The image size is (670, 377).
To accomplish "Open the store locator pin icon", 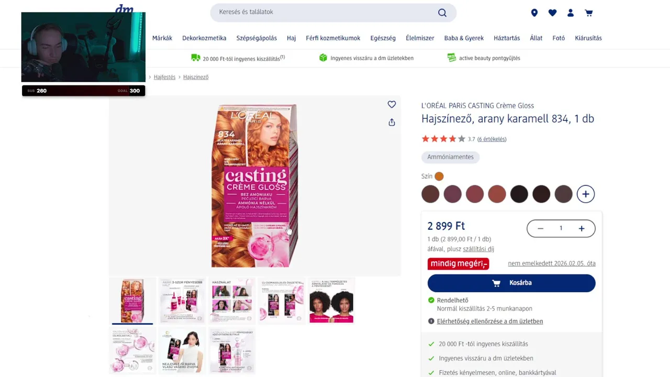I will point(534,13).
